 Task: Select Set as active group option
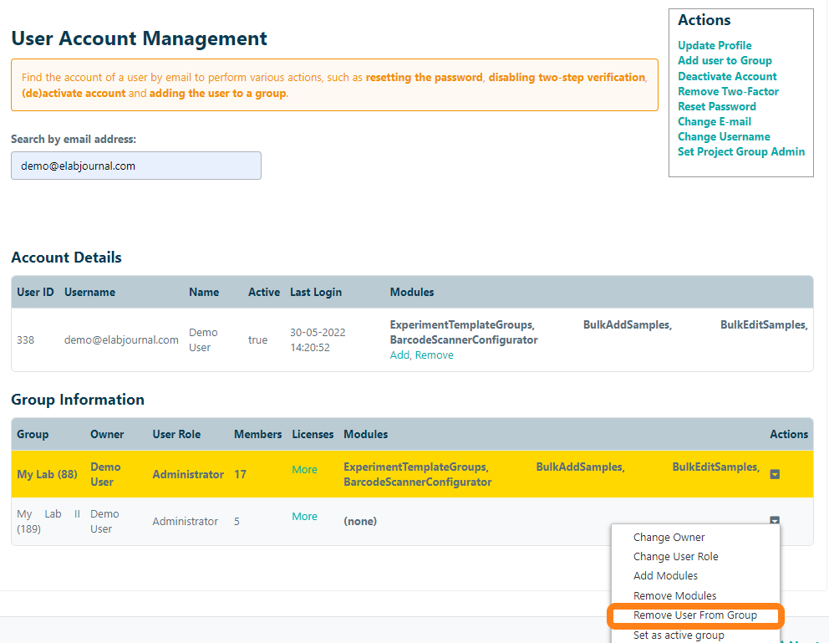(x=679, y=635)
